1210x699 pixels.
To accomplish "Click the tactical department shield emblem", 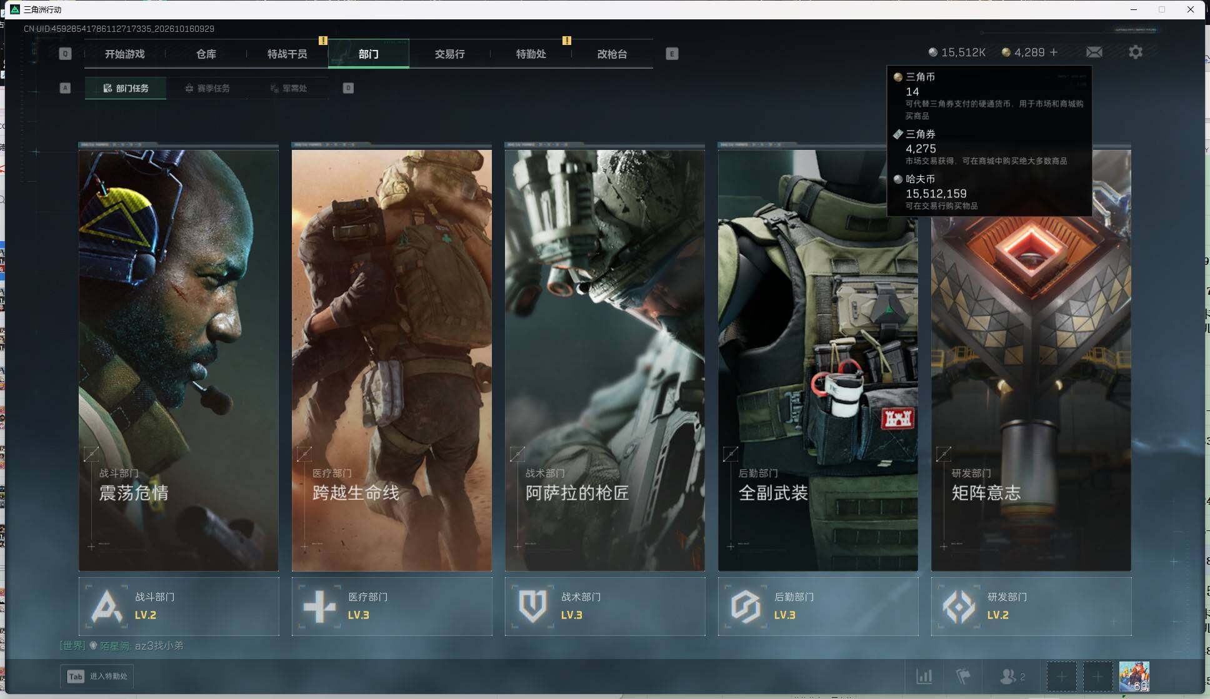I will (x=532, y=607).
